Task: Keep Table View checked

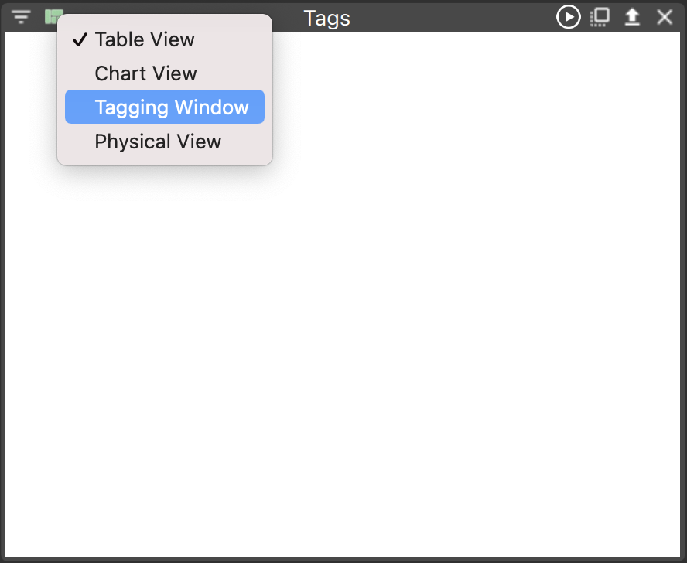Action: pyautogui.click(x=165, y=39)
